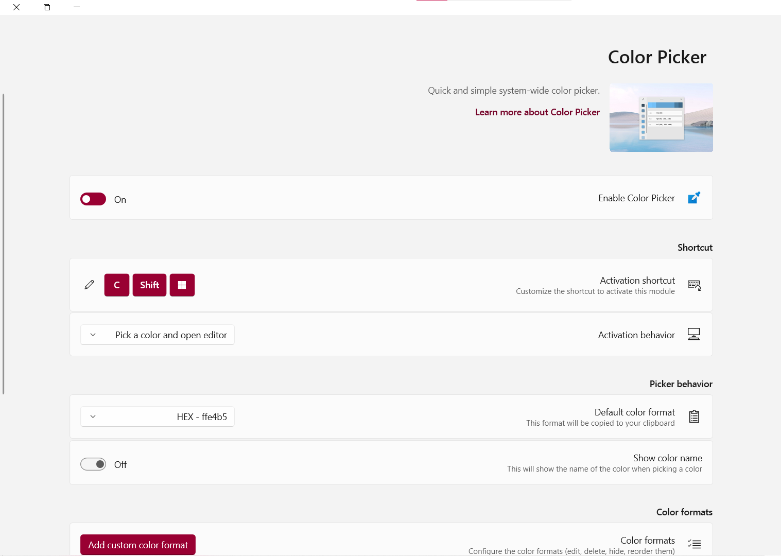
Task: Click the Activation behavior monitor icon
Action: click(x=694, y=335)
